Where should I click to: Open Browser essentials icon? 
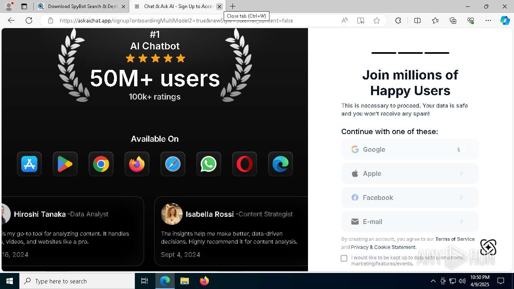471,20
